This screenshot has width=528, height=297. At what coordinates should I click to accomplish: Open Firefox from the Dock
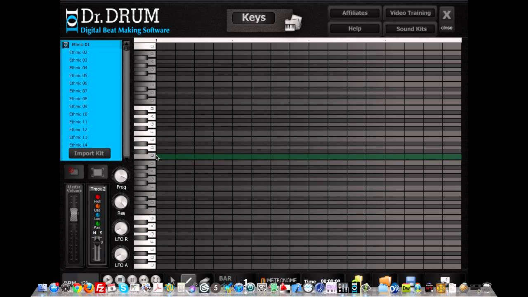[x=89, y=288]
